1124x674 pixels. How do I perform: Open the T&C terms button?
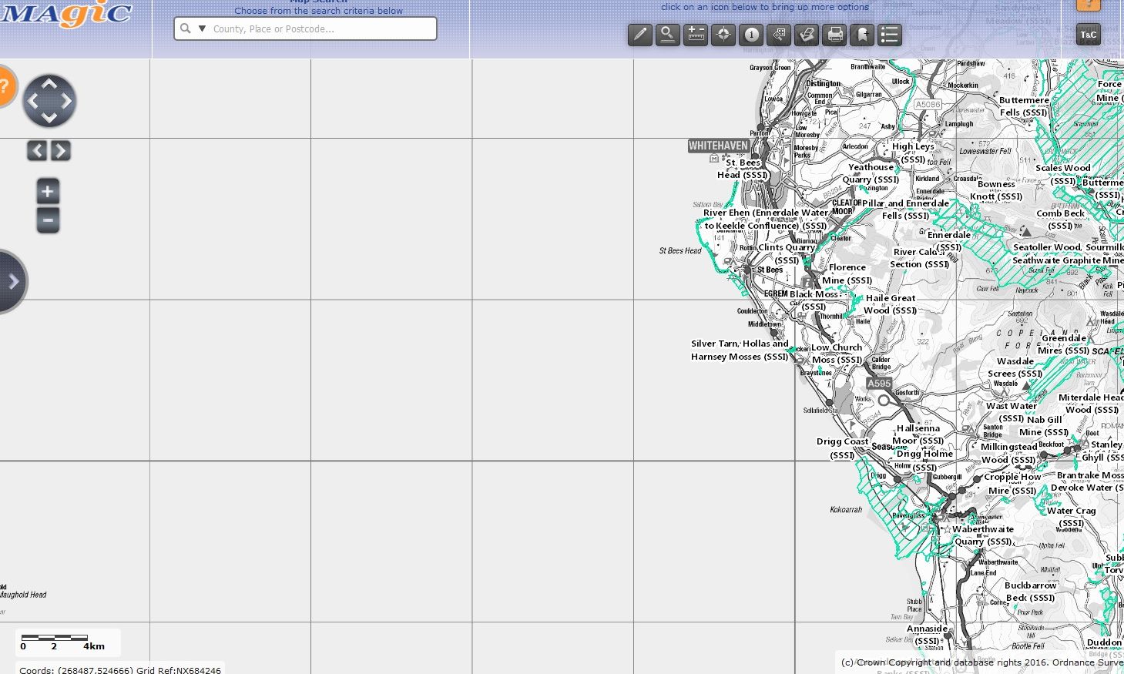[1088, 34]
